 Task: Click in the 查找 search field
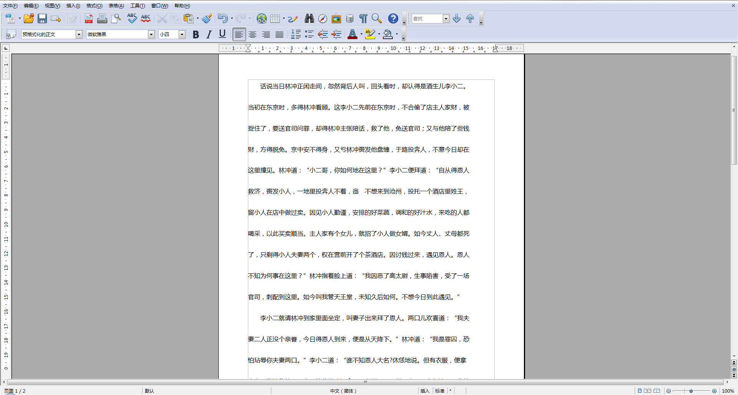427,19
